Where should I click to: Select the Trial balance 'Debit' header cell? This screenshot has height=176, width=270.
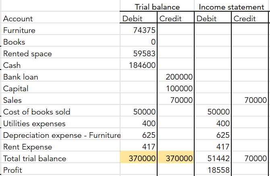click(139, 17)
